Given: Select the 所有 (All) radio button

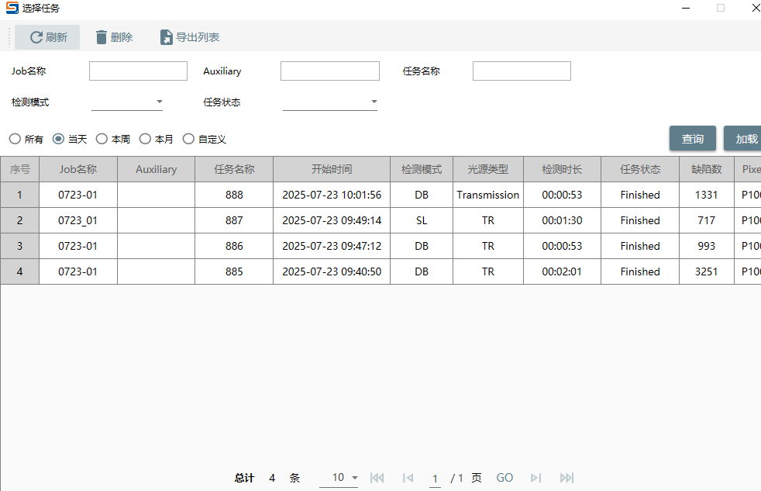Looking at the screenshot, I should (x=15, y=139).
